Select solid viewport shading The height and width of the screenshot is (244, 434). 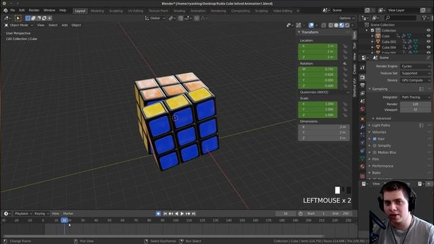[336, 25]
